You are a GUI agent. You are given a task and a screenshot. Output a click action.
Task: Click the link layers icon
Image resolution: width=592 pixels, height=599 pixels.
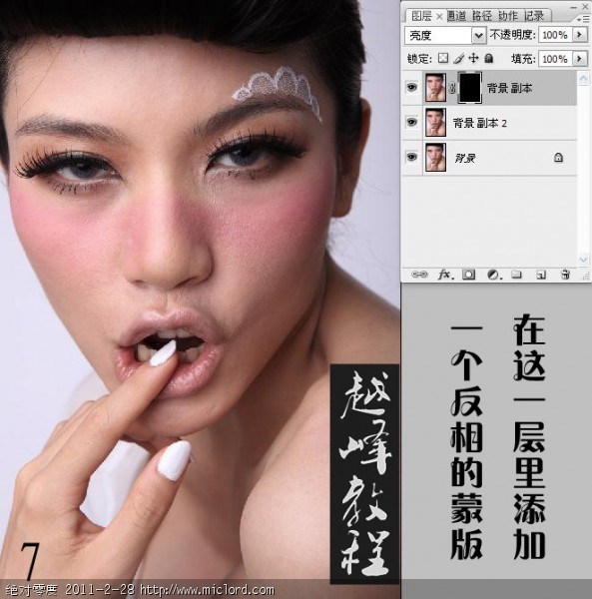419,275
